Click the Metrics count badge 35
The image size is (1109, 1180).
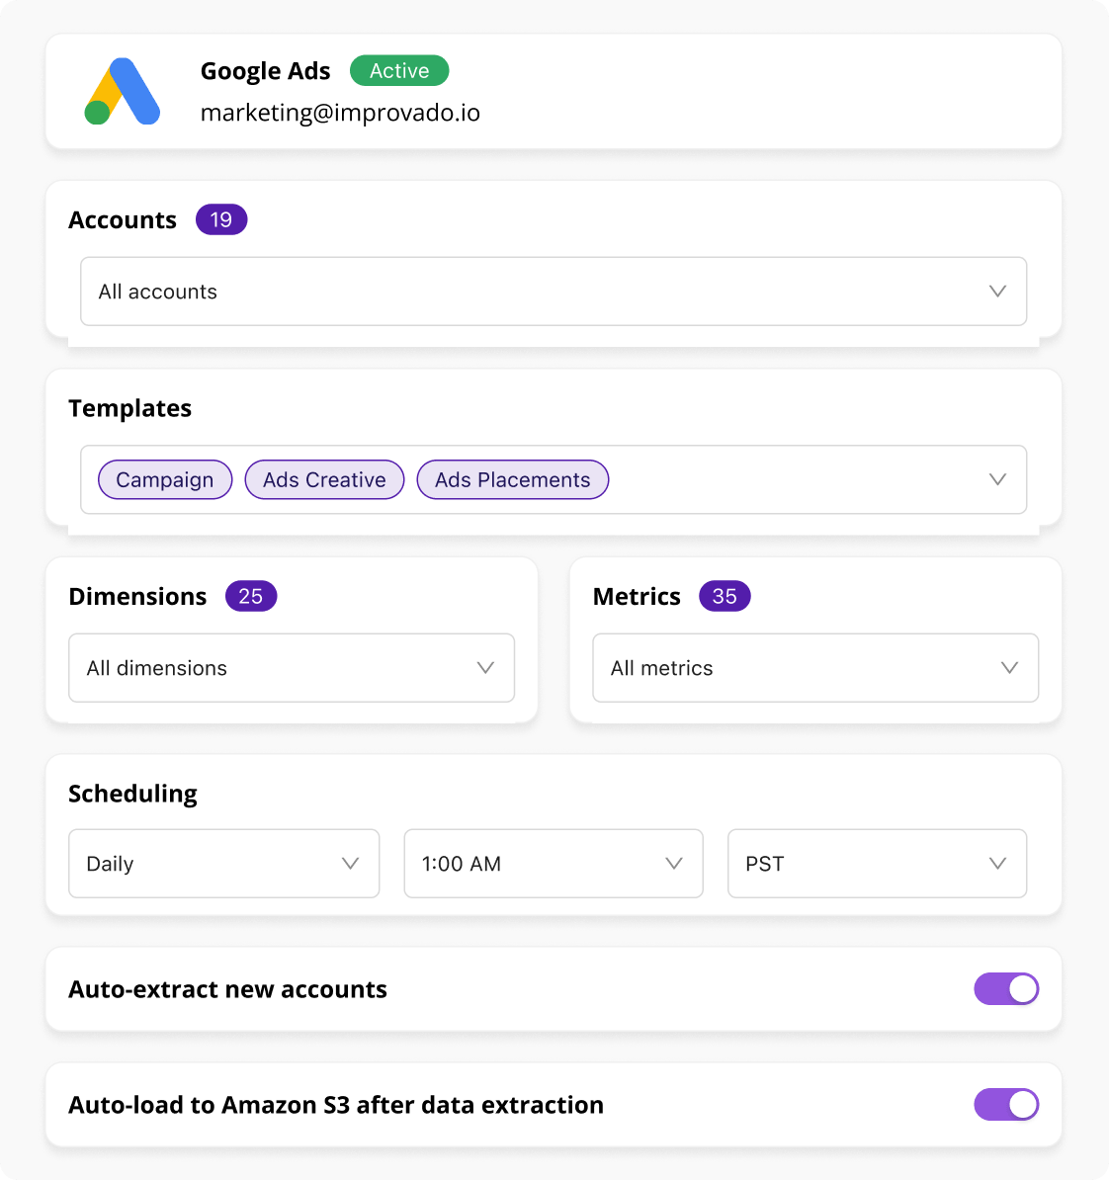(x=725, y=597)
